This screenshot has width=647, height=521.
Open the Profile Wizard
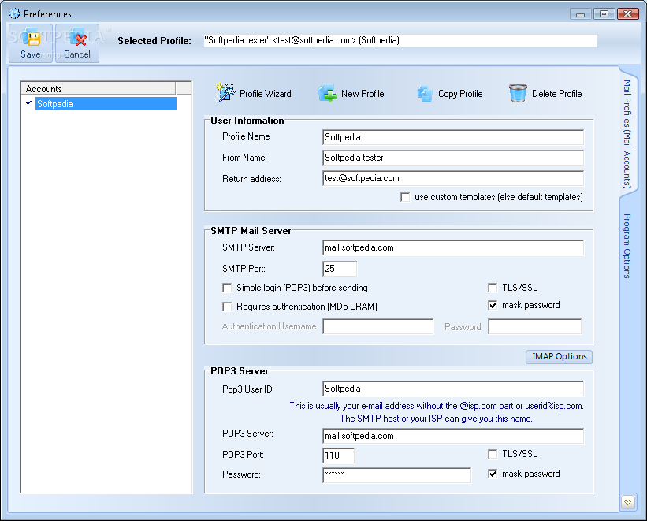(x=253, y=93)
